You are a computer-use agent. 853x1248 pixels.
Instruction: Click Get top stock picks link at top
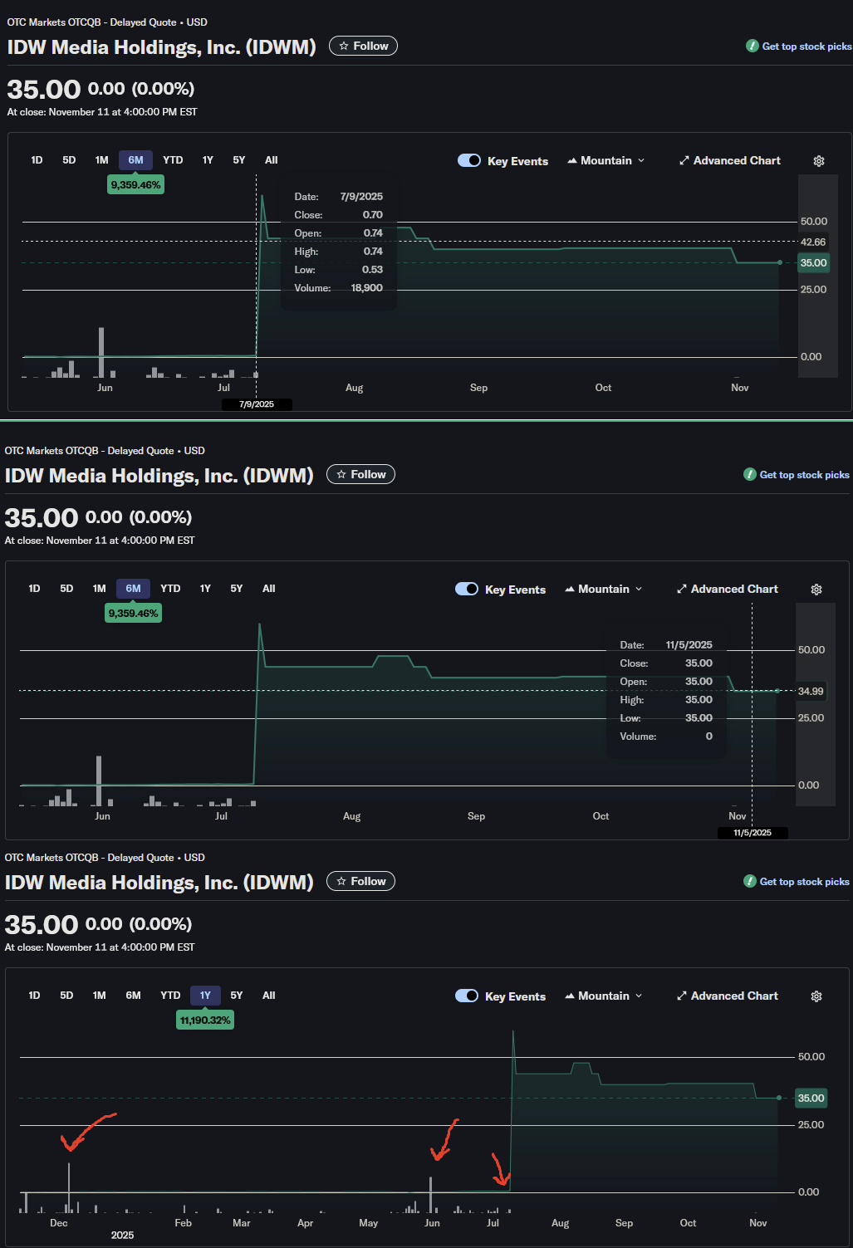[799, 46]
